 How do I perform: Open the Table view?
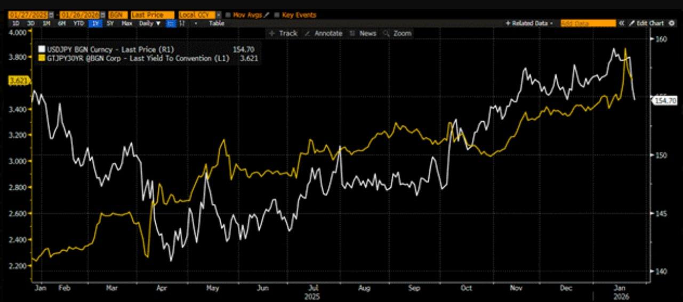point(216,23)
